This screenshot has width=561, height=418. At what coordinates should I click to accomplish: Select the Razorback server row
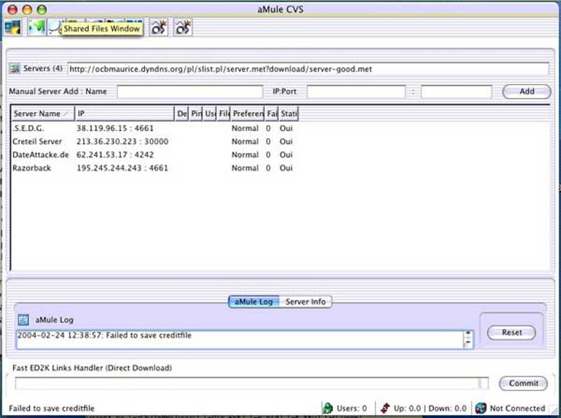click(155, 168)
